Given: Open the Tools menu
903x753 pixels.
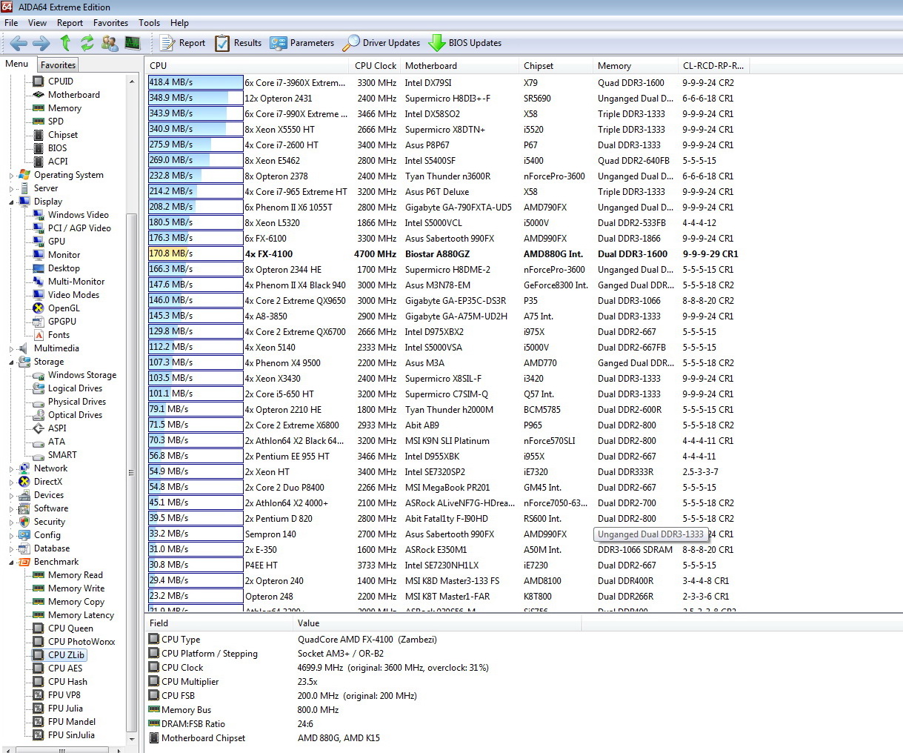Looking at the screenshot, I should tap(149, 23).
